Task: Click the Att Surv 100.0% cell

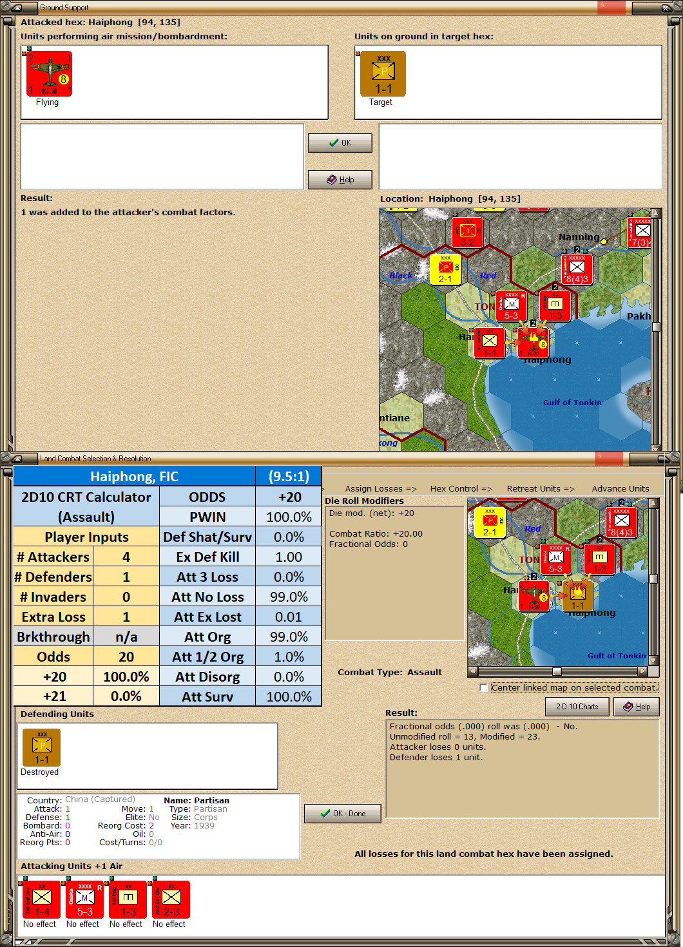Action: coord(289,696)
